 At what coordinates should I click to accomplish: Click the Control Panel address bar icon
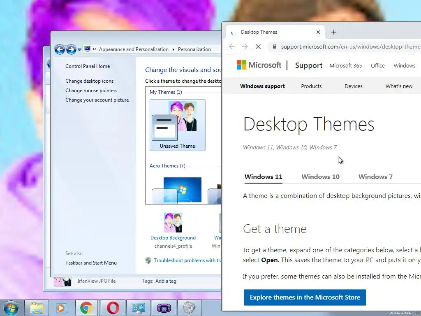(87, 49)
